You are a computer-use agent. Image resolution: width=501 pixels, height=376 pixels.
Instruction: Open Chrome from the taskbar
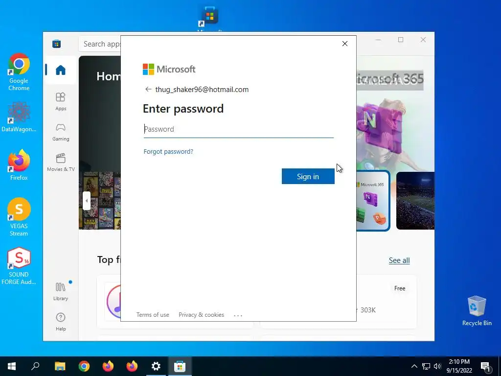pos(84,366)
